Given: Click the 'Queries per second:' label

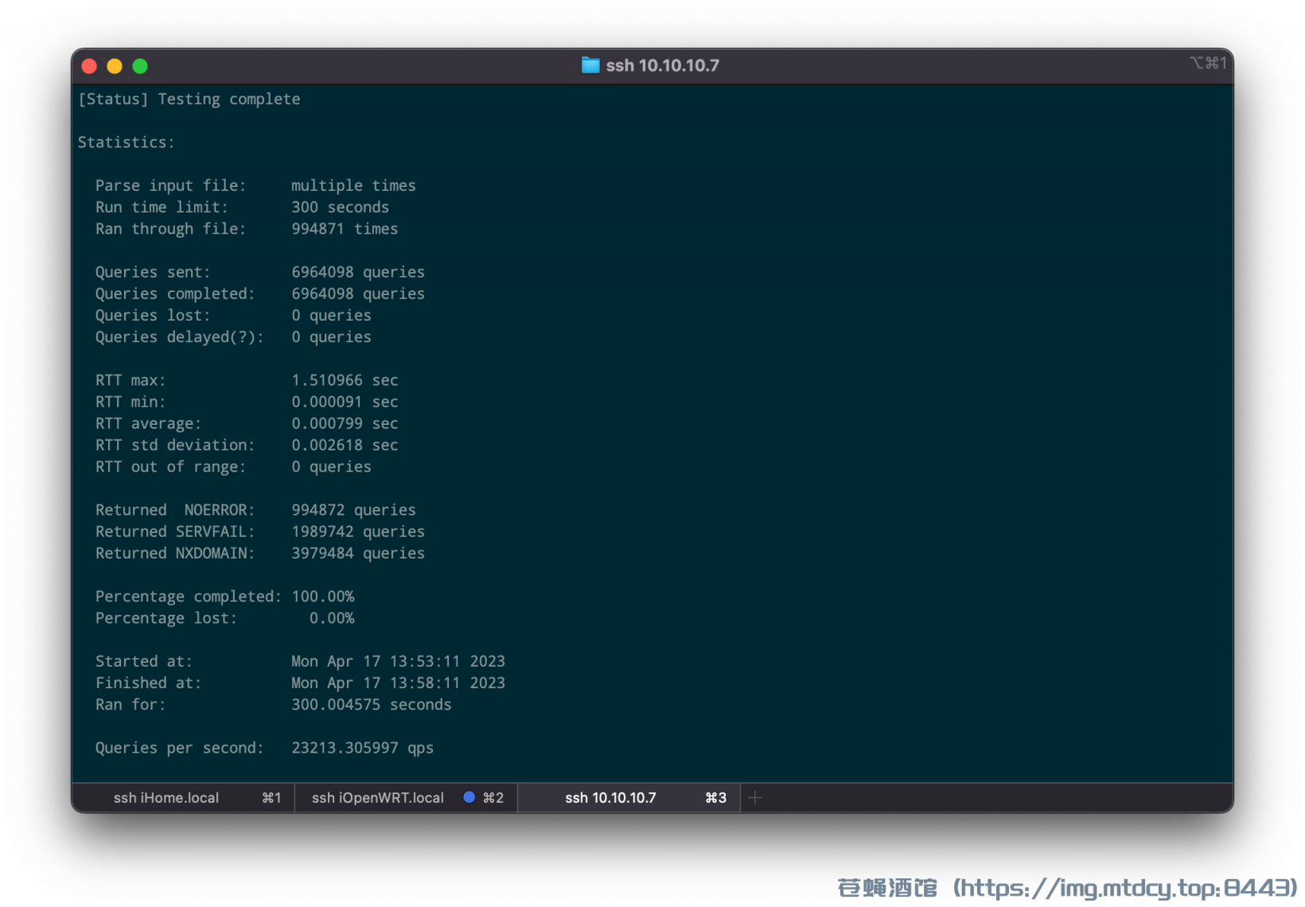Looking at the screenshot, I should [179, 748].
